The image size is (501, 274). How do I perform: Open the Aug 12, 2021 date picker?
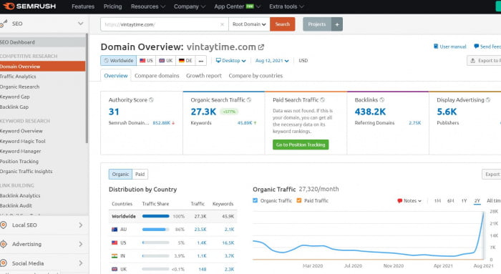click(272, 61)
